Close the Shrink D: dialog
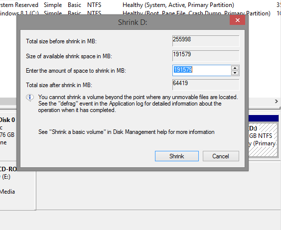Screen dimensions: 281x230 point(238,20)
